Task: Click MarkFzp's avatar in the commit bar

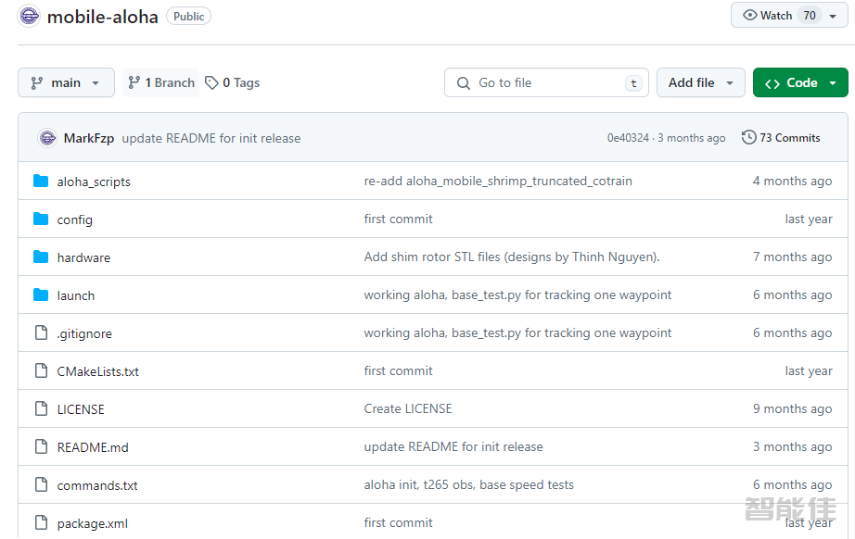Action: coord(47,138)
